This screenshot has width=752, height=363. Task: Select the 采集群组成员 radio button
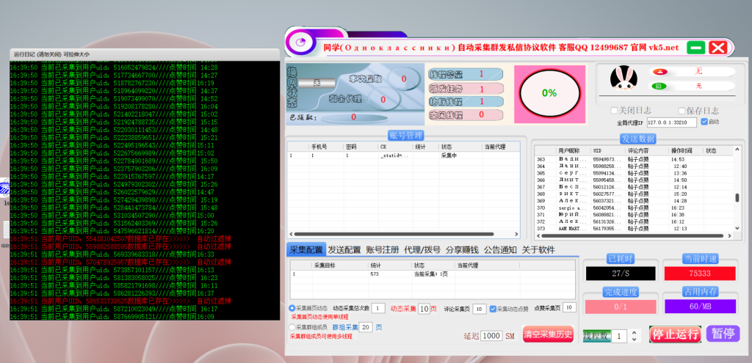[292, 327]
